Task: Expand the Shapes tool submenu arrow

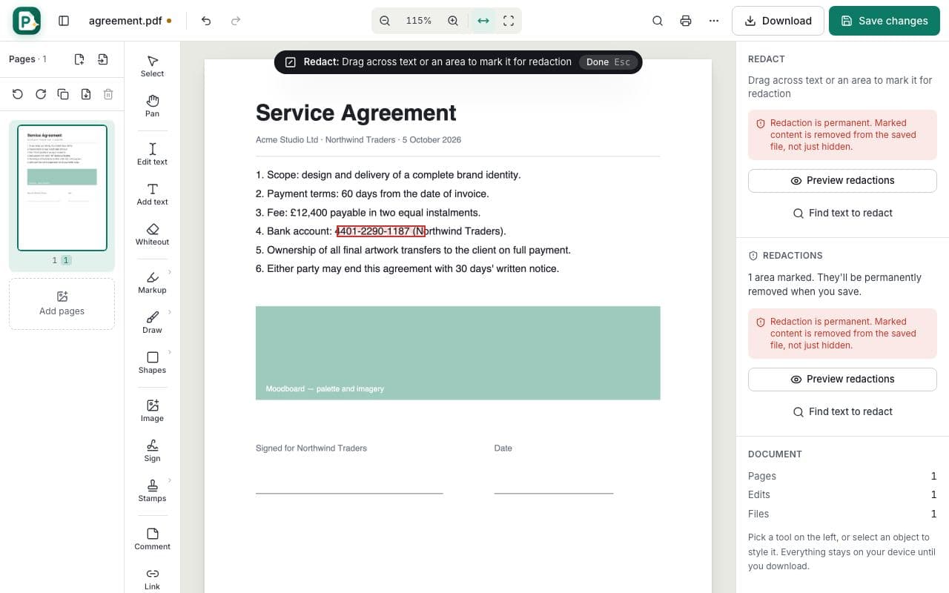Action: [x=170, y=352]
